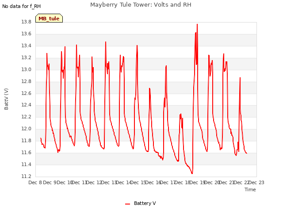This screenshot has height=212, width=283.
Task: Click the Dec 8 x-axis date label
Action: pos(35,182)
